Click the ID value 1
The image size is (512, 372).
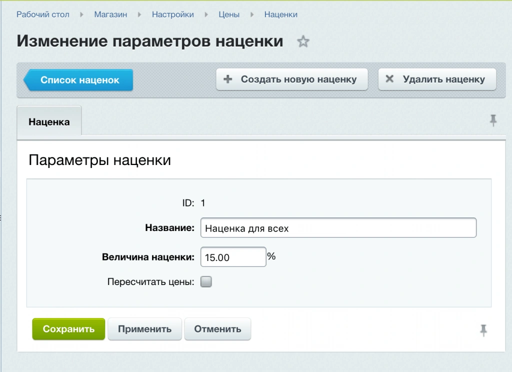203,203
